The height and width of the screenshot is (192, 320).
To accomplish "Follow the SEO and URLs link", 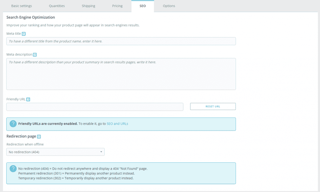I will tap(117, 123).
